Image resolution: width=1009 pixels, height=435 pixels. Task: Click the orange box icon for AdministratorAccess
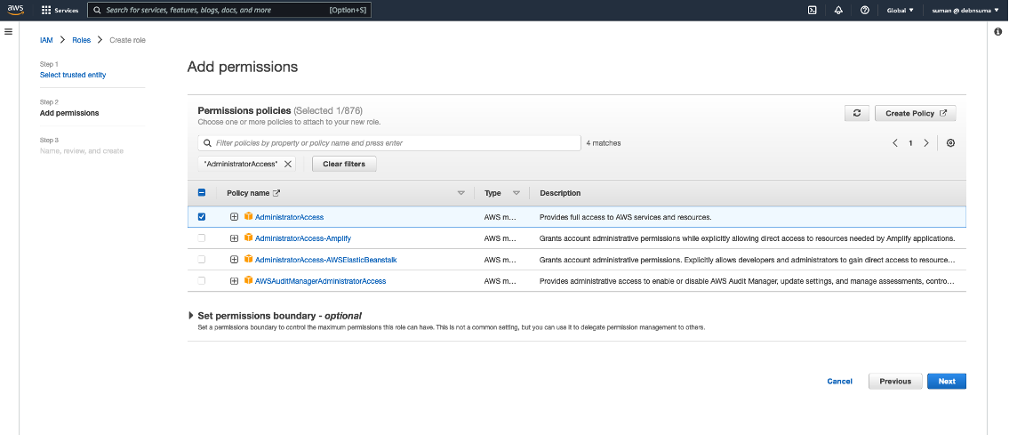pos(248,217)
